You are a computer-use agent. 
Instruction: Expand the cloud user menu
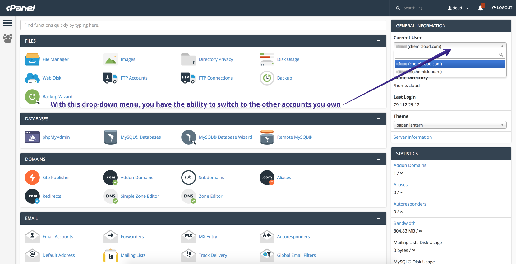point(458,8)
